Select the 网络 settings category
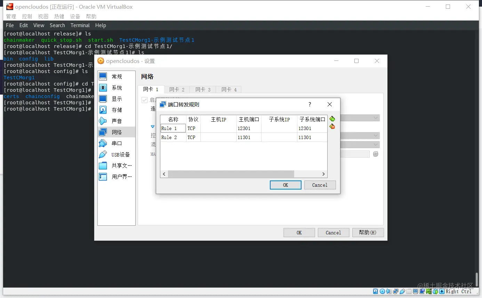 [117, 132]
